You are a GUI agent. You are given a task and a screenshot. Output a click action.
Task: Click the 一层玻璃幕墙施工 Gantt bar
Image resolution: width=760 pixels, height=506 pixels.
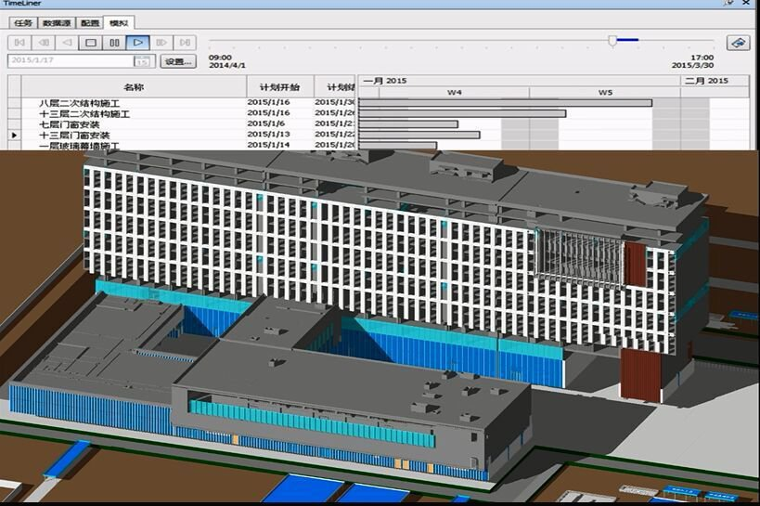(x=397, y=145)
